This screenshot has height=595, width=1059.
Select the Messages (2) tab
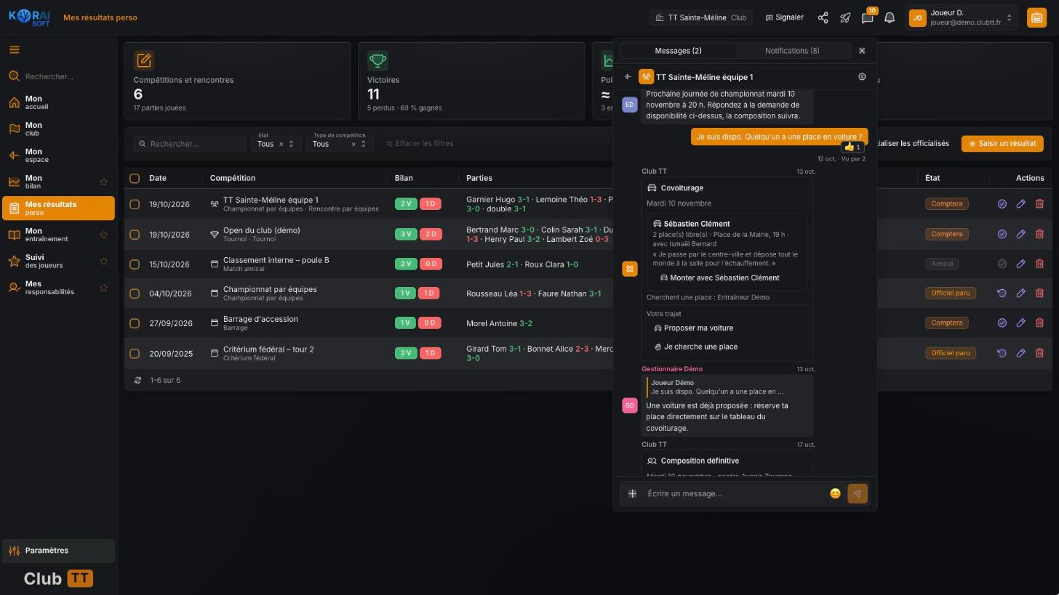coord(678,51)
